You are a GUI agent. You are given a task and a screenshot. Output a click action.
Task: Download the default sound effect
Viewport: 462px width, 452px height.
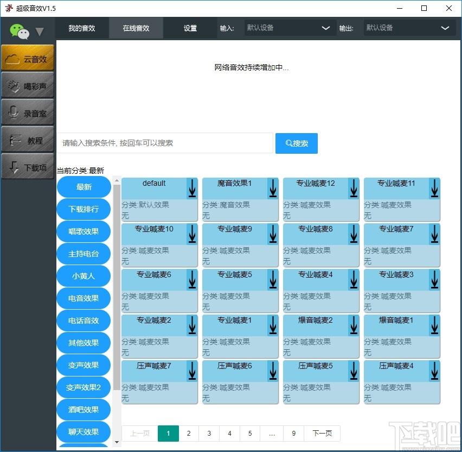click(x=192, y=189)
